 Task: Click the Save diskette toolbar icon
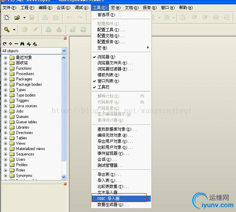click(32, 17)
